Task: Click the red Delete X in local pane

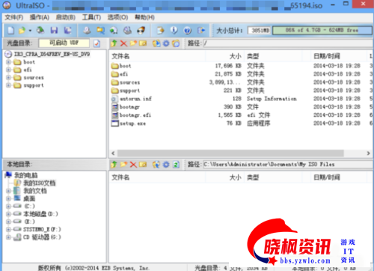Action: [133, 165]
